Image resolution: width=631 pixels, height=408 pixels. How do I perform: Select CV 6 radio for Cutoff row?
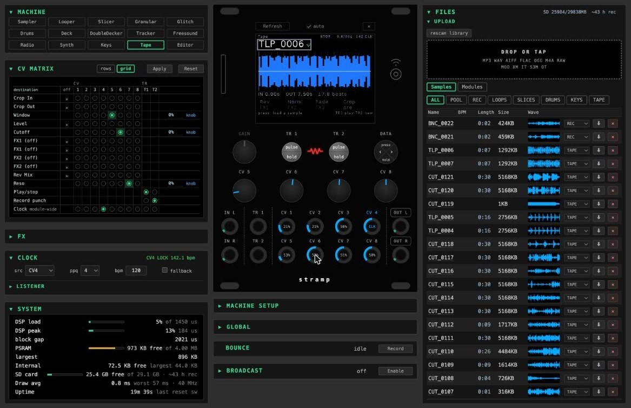(121, 132)
